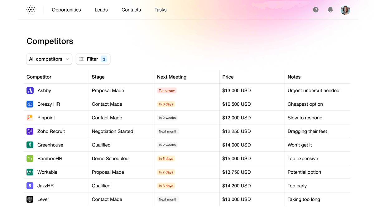Click the BambooHR logo icon

click(x=30, y=158)
